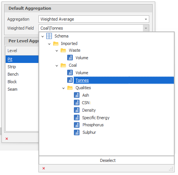Screen dimensions: 178x175
Task: Collapse the Coal folder node
Action: coord(57,66)
